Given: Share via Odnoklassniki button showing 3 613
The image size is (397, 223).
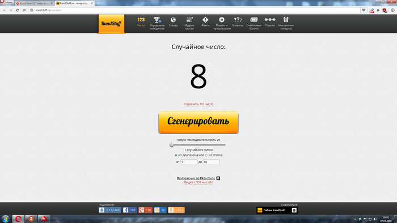Looking at the screenshot, I should point(176,210).
